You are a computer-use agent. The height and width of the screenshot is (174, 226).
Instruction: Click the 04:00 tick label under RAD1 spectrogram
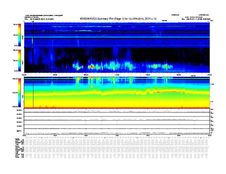[x=55, y=75]
